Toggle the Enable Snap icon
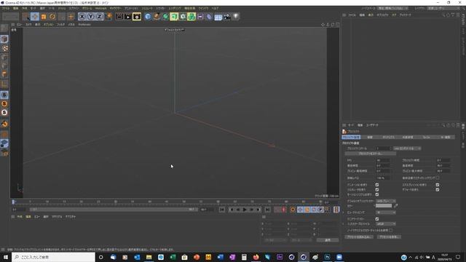The height and width of the screenshot is (262, 466). pos(4,124)
